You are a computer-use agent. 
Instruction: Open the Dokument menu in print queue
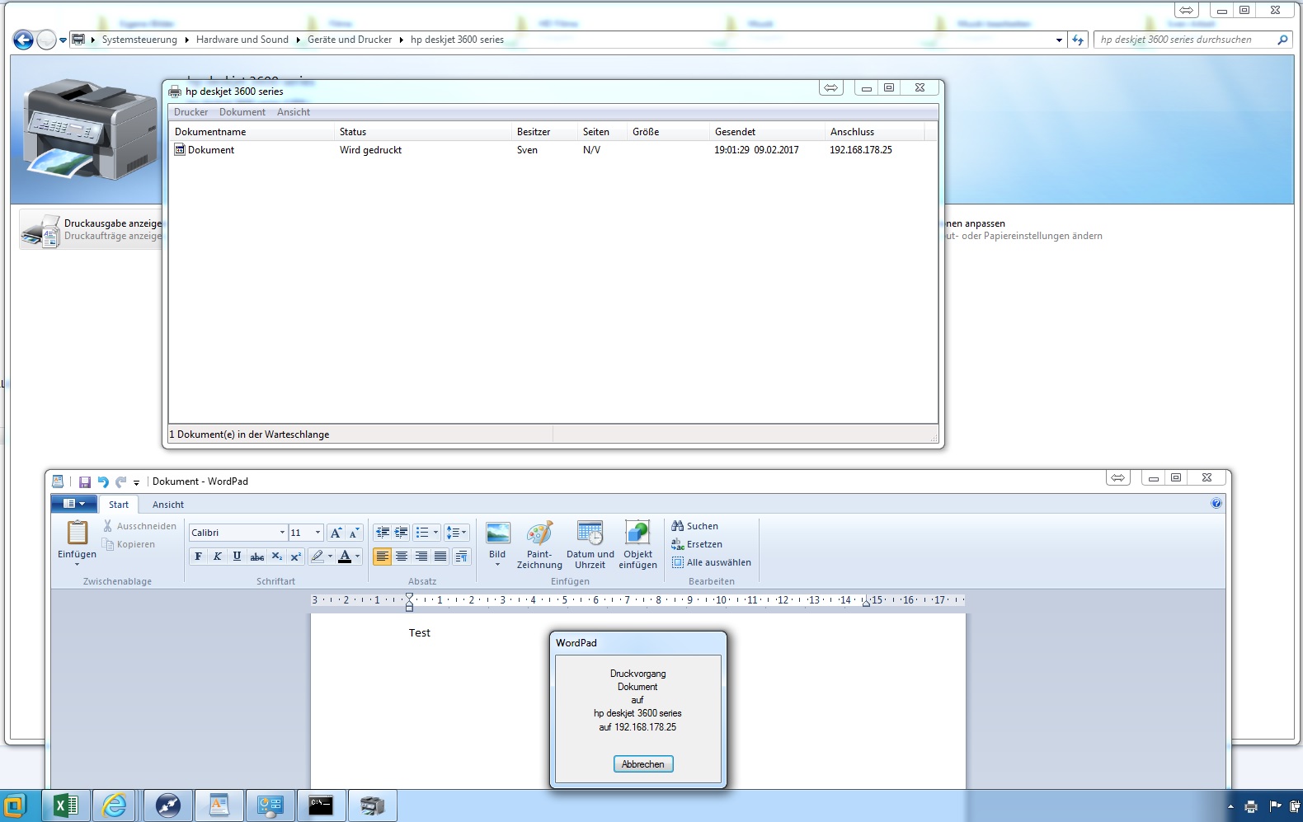tap(242, 112)
